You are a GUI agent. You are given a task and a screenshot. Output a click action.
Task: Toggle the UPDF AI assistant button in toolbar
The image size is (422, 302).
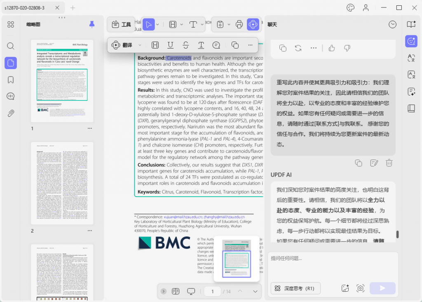pos(253,24)
